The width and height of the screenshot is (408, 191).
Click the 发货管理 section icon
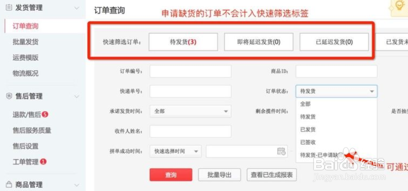click(9, 8)
